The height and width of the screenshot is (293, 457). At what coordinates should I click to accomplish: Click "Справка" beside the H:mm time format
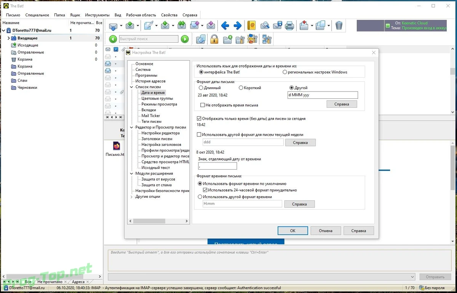299,204
